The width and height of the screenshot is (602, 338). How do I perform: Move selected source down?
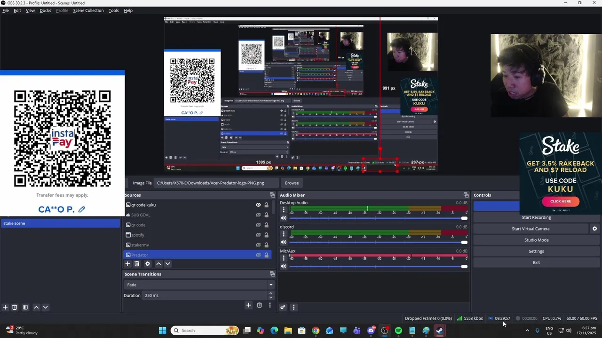tap(167, 264)
